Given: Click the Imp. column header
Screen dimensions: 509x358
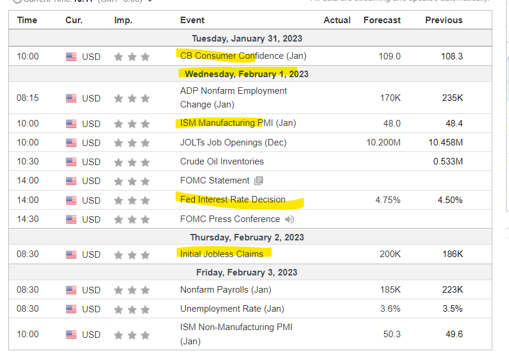Looking at the screenshot, I should (123, 20).
